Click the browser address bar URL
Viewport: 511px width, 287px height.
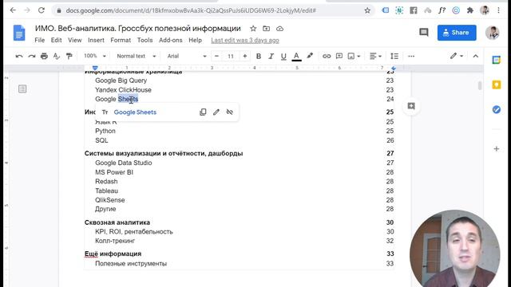[191, 10]
